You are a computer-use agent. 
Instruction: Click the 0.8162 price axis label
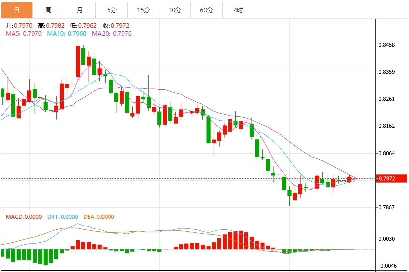387,126
